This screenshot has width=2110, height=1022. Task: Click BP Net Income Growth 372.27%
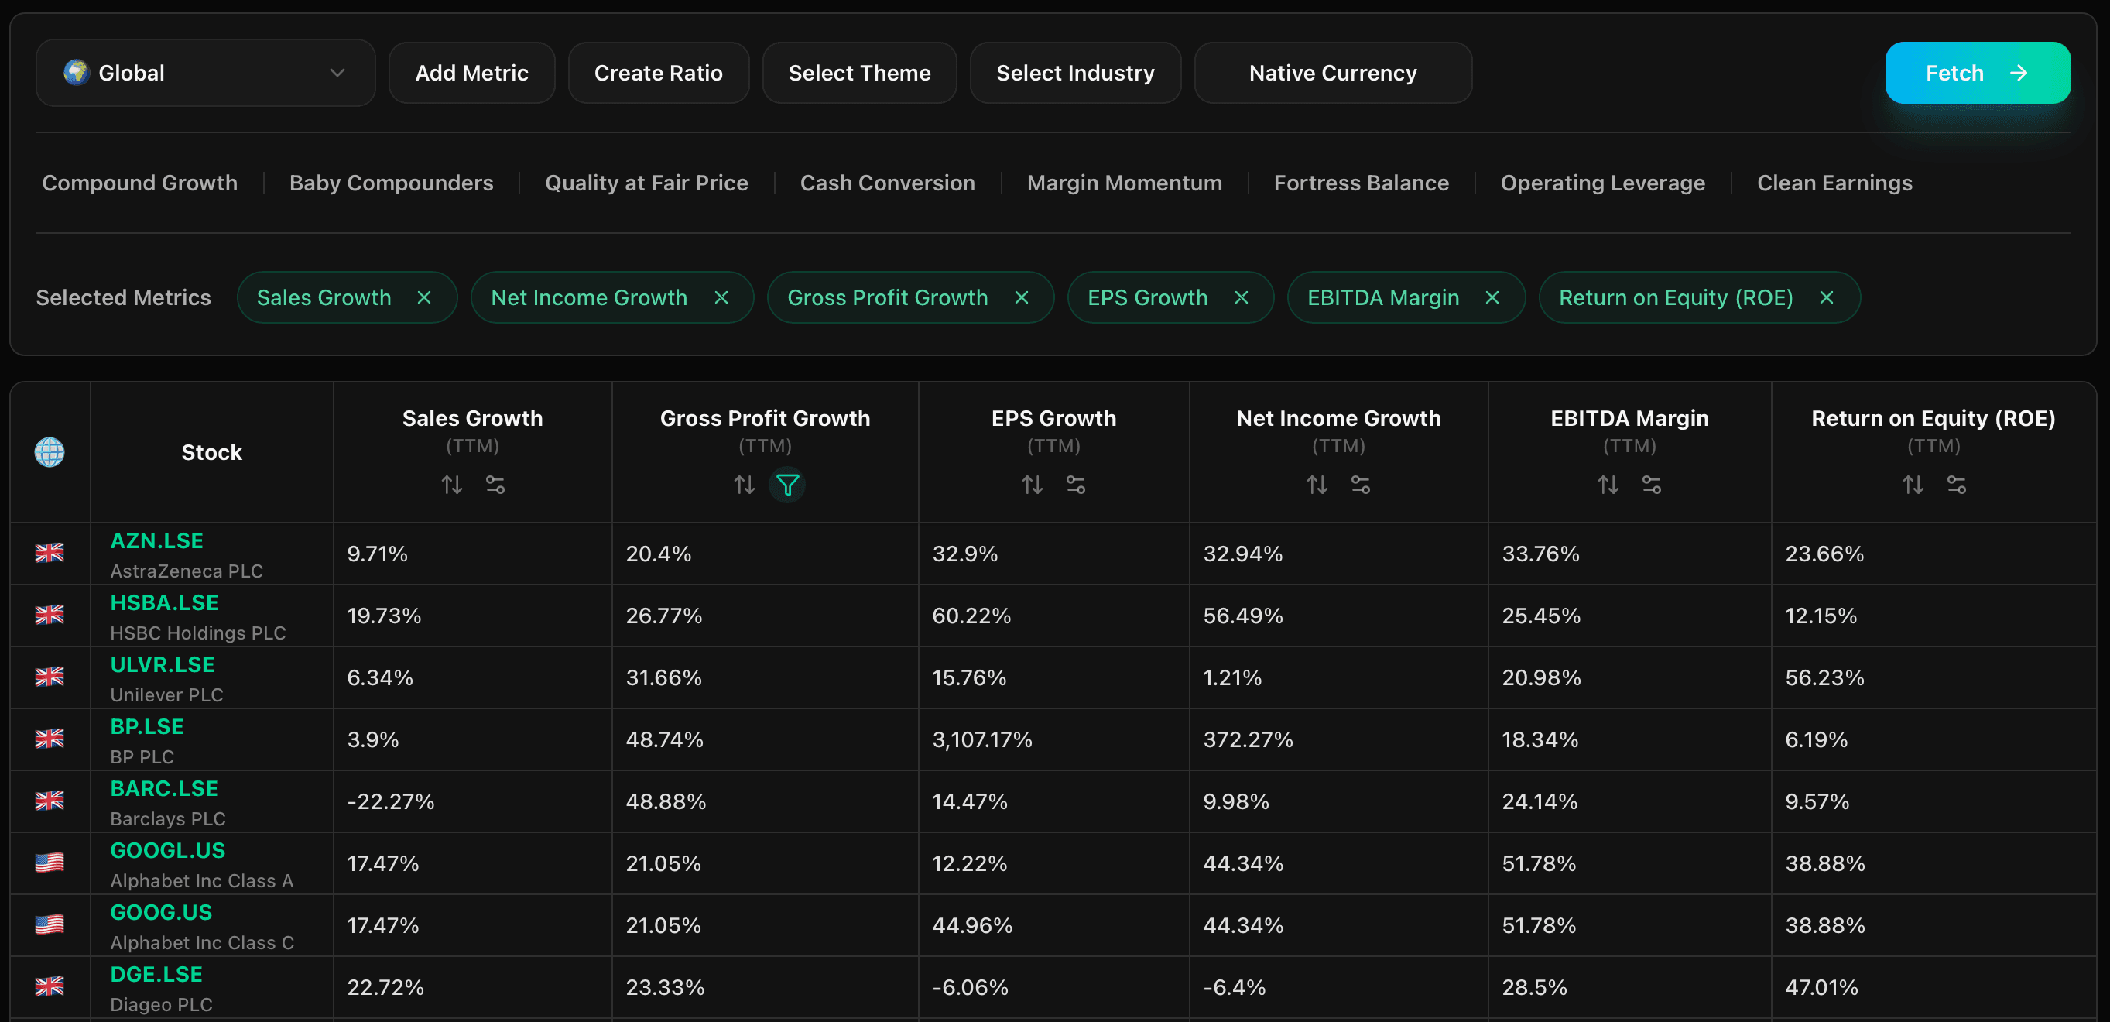(1249, 740)
